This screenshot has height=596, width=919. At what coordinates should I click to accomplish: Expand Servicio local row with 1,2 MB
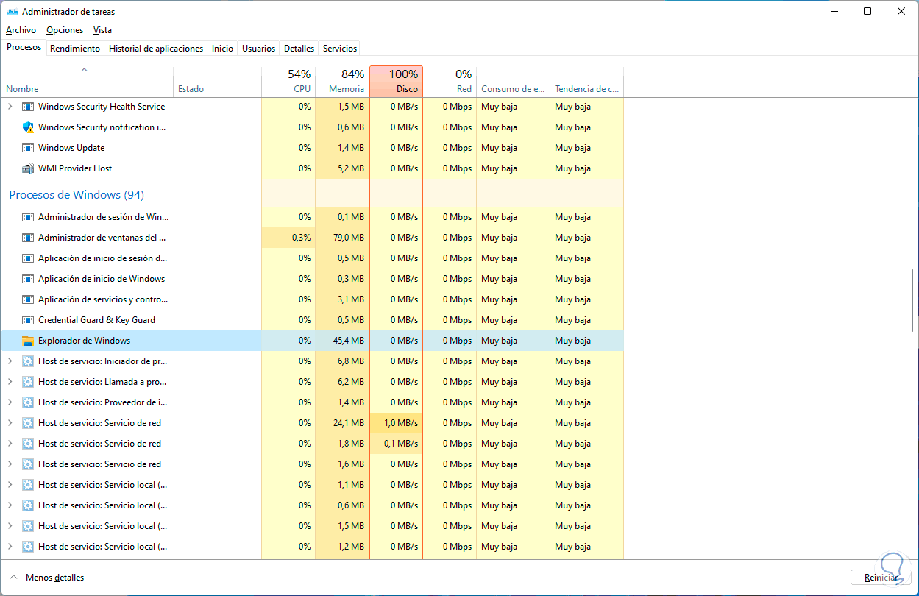[x=10, y=547]
